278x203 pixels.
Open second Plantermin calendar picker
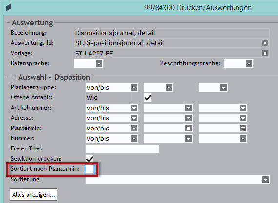[243, 129]
